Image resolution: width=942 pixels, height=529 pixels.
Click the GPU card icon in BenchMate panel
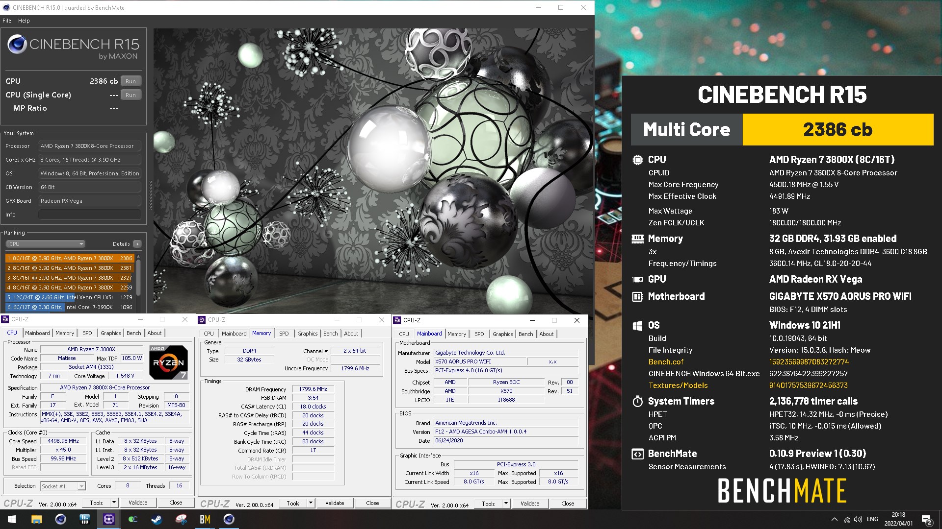click(637, 279)
